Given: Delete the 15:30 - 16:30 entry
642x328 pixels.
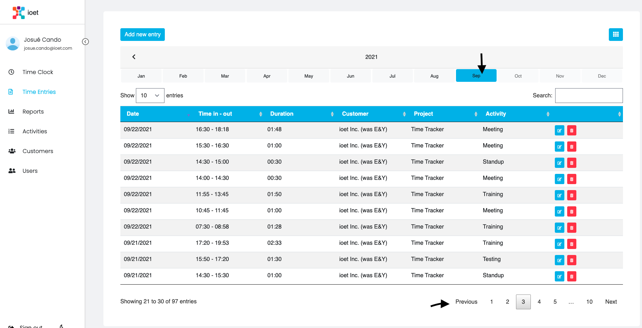Looking at the screenshot, I should (x=572, y=147).
